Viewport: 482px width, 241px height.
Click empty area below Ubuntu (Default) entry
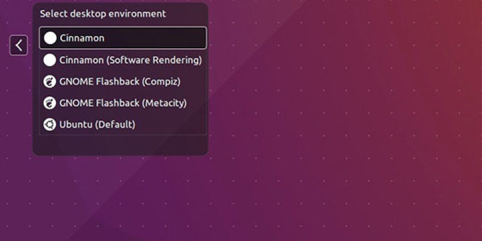pyautogui.click(x=120, y=145)
